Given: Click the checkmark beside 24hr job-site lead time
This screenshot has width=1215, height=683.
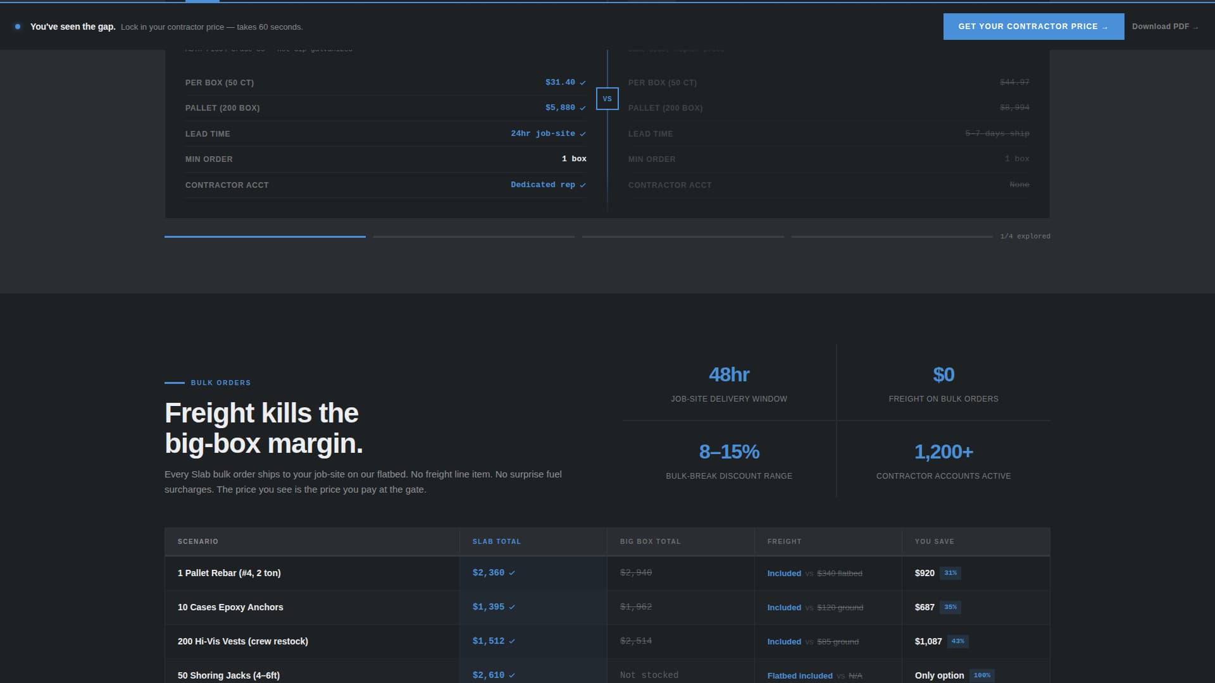Looking at the screenshot, I should 582,133.
